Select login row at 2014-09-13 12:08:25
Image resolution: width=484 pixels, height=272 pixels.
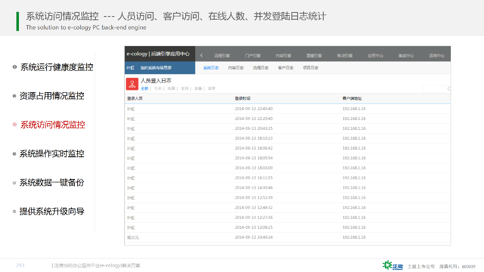click(x=288, y=227)
